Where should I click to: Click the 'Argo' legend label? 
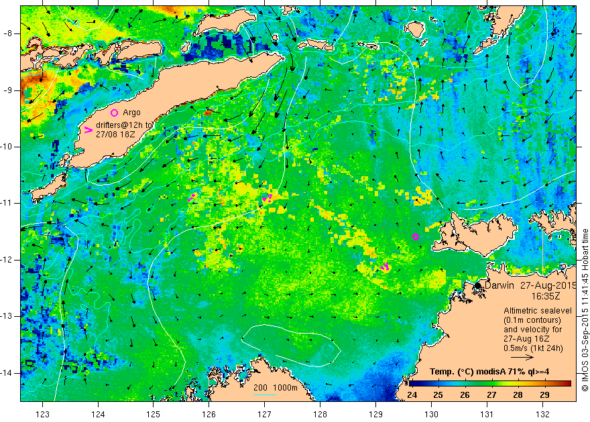131,113
